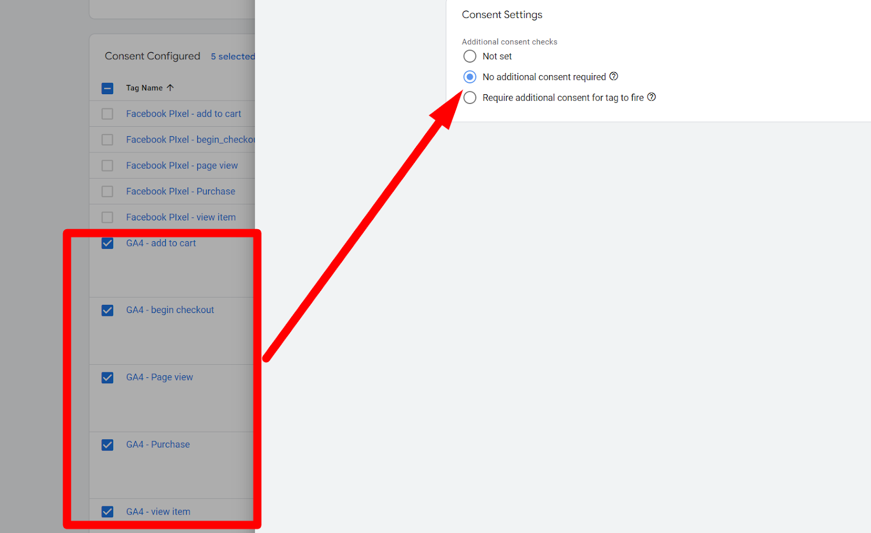This screenshot has height=533, width=871.
Task: Check the Facebook Pixel - add to cart box
Action: click(108, 114)
